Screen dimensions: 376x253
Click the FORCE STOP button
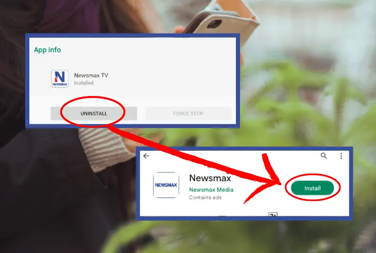(x=188, y=113)
